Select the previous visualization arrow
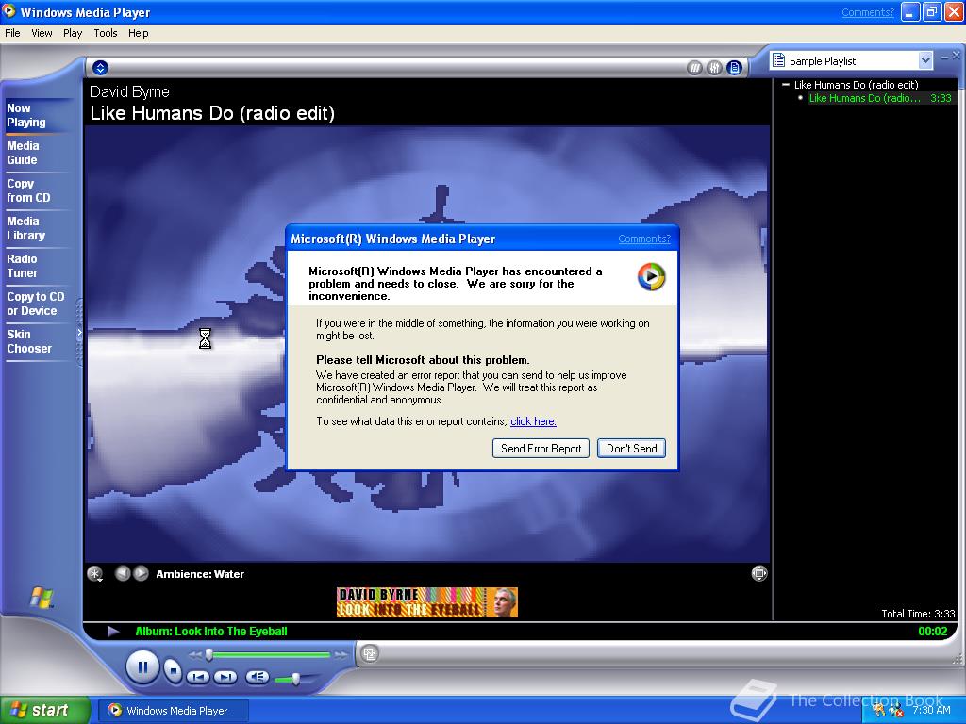966x724 pixels. [x=123, y=573]
